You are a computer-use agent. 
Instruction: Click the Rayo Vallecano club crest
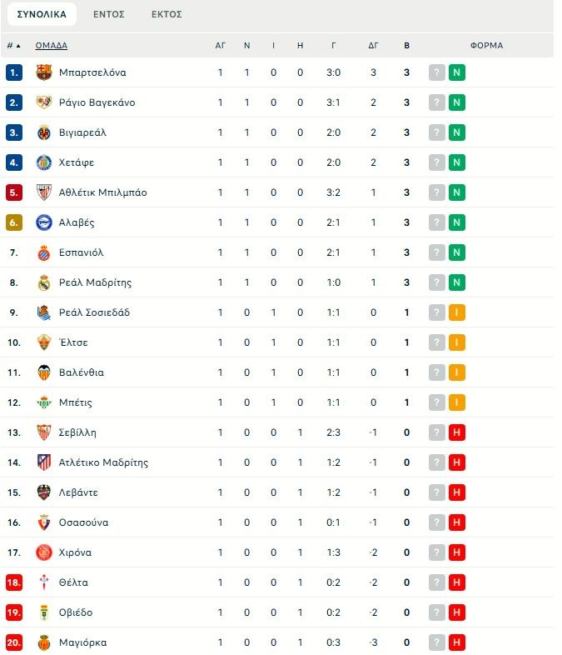click(x=44, y=102)
